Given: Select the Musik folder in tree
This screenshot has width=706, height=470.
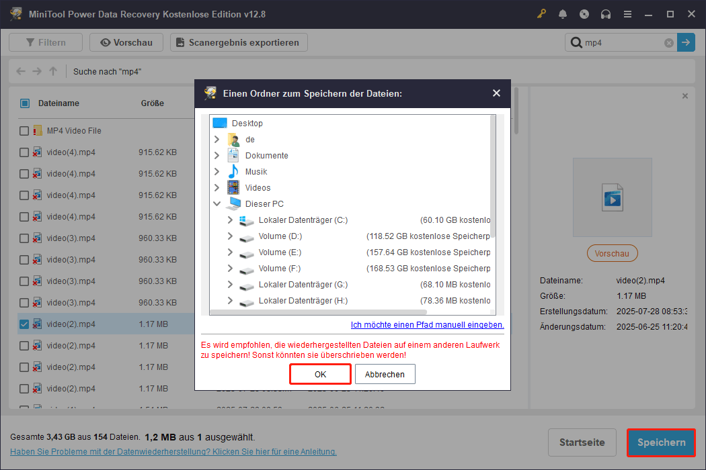Looking at the screenshot, I should point(256,172).
